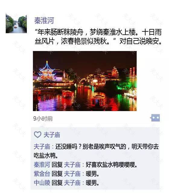Click the heart like icon
The width and height of the screenshot is (169, 195).
[37, 135]
